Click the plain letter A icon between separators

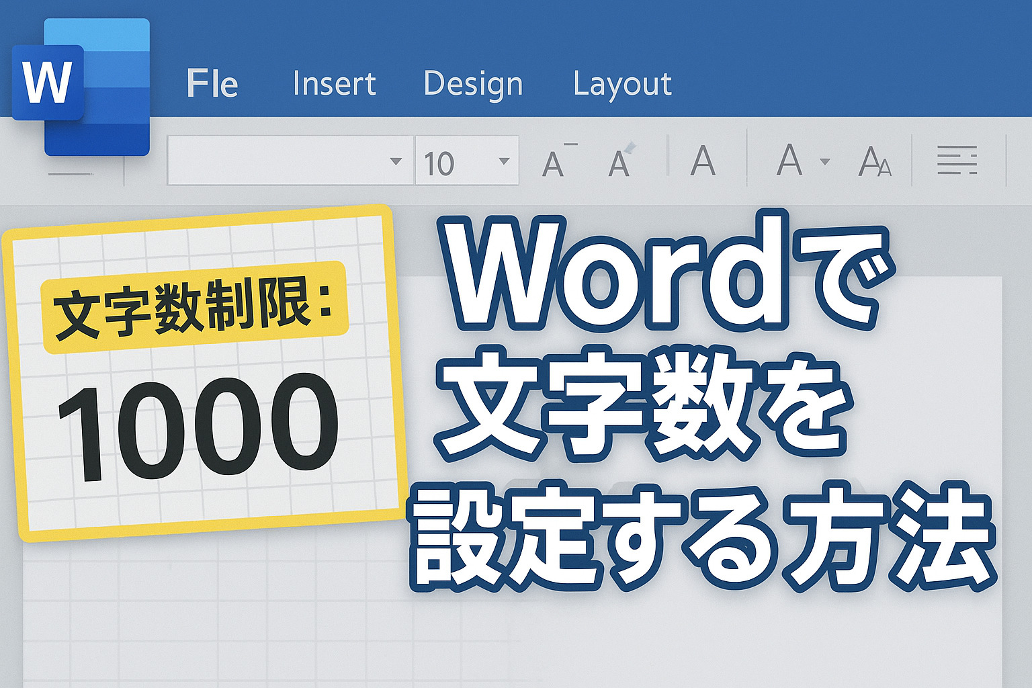click(703, 161)
